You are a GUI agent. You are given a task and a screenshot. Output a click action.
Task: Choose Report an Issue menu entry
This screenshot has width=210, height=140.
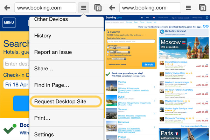point(66,52)
